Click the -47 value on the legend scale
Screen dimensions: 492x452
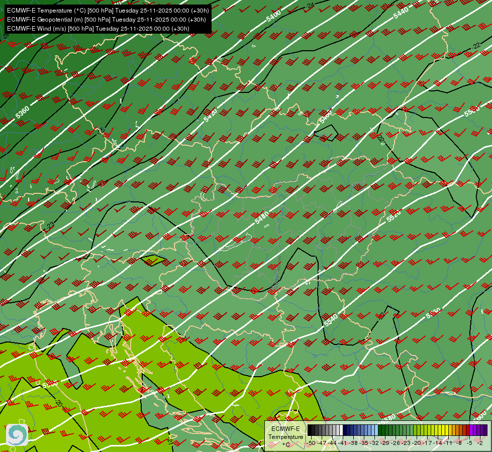point(322,443)
